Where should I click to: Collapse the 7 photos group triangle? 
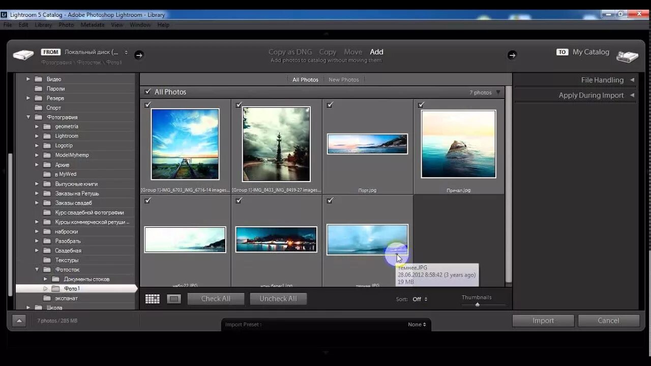coord(498,93)
